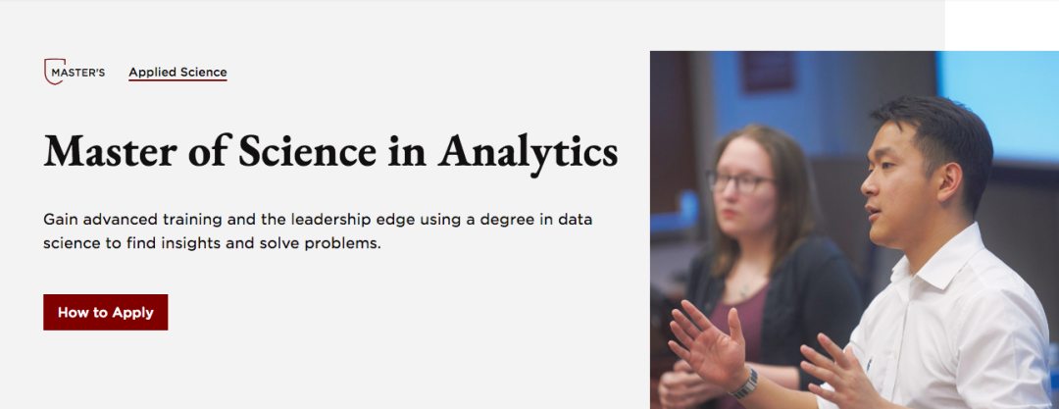Screen dimensions: 1059x409
Task: Click the bright blue projector screen in photo
Action: pos(997,101)
